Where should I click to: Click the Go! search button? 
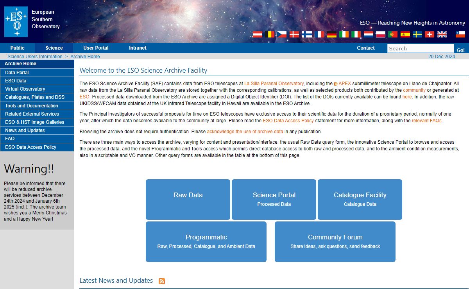click(x=461, y=50)
